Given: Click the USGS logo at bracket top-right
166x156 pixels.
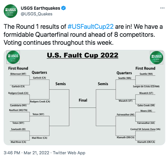Looking at the screenshot, I should 157,58.
